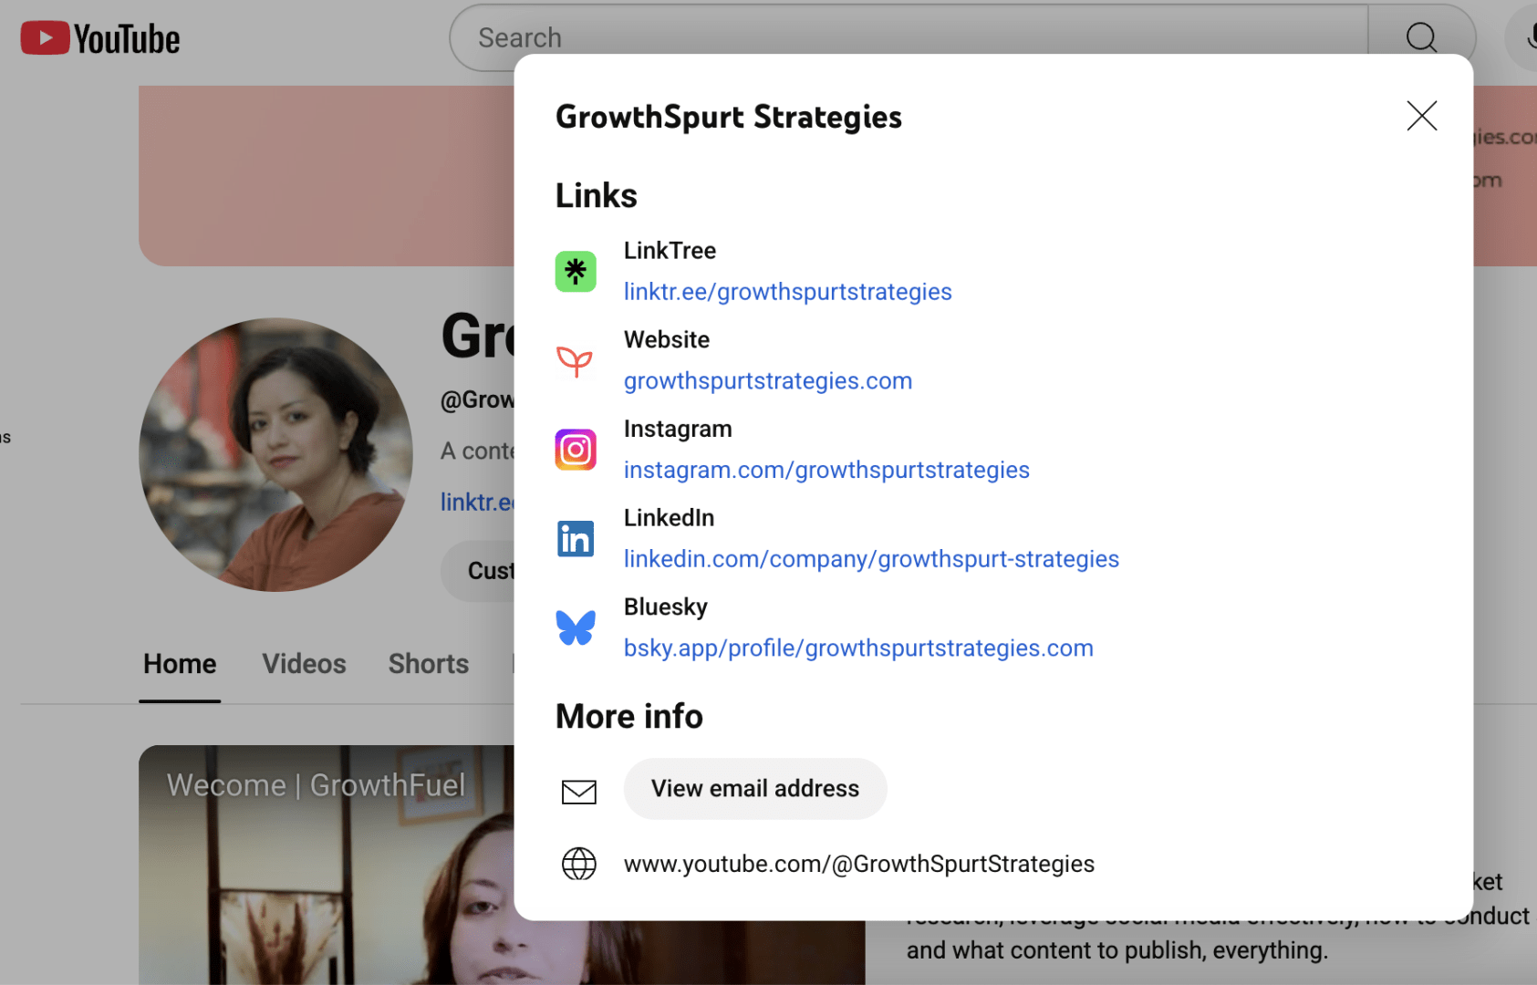The height and width of the screenshot is (985, 1537).
Task: Click the Bluesky label
Action: [666, 607]
